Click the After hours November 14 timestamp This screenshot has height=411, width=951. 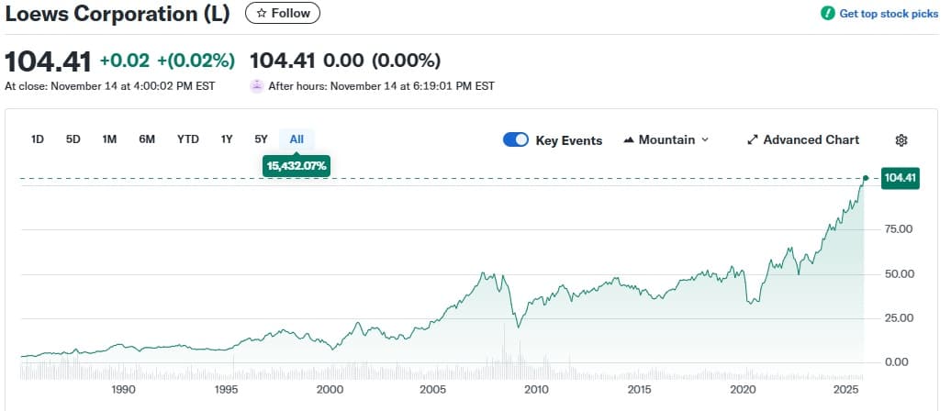pos(382,86)
